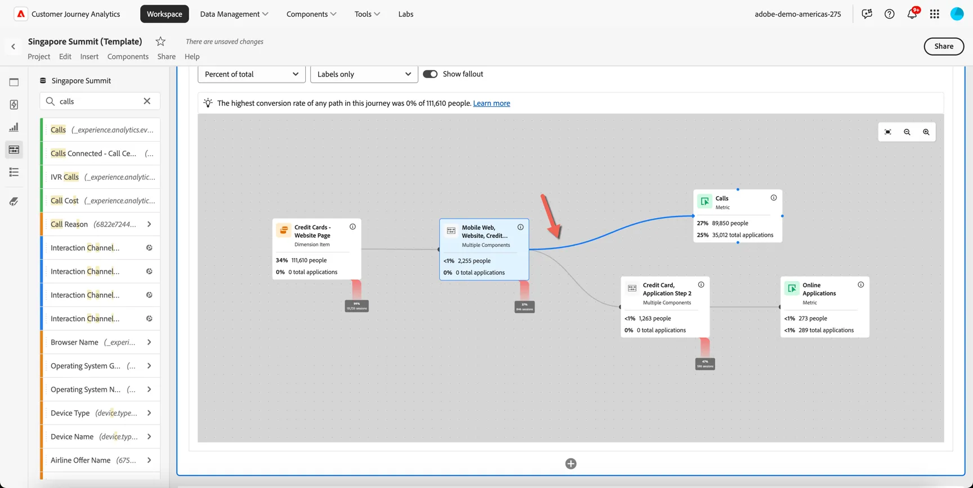The image size is (973, 488).
Task: Open the Help question mark icon
Action: coord(889,14)
